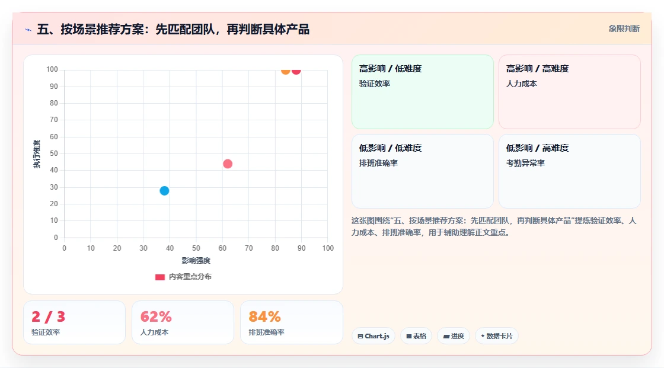Open the 高影响 / 低难度 quadrant card

point(422,92)
